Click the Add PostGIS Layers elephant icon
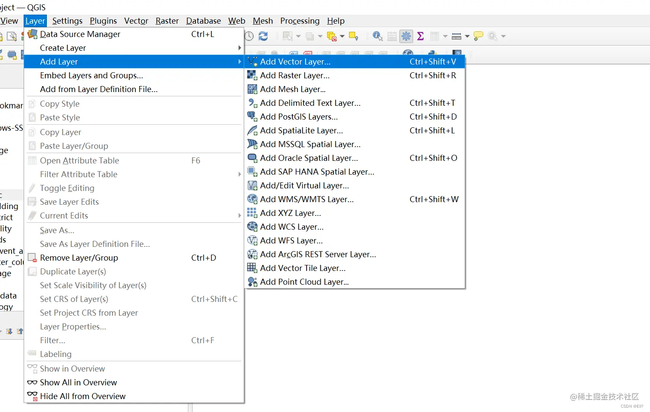This screenshot has height=412, width=650. (252, 117)
